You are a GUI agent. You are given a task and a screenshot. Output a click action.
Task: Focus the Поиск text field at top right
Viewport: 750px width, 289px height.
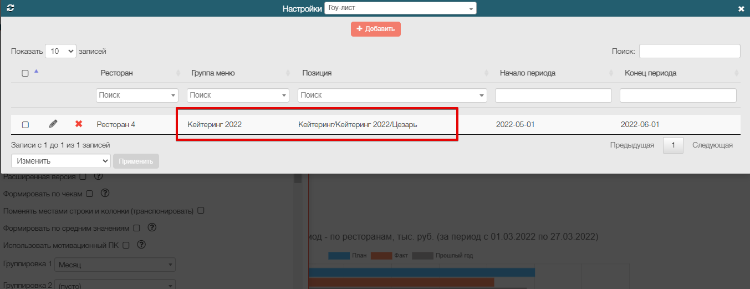click(690, 51)
